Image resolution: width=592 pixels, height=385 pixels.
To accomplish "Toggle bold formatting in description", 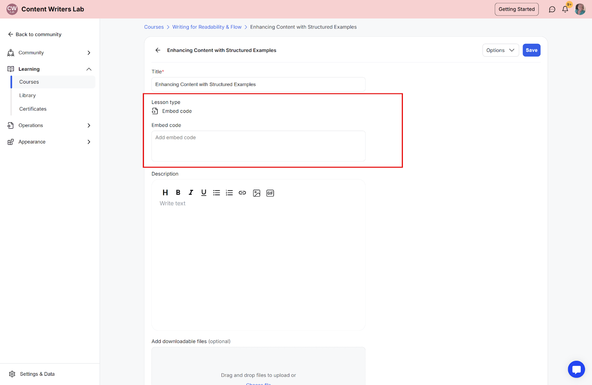I will pos(178,193).
